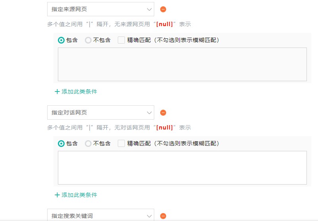
Task: Tick 精确匹配 checkbox for 对话网页
Action: click(x=121, y=143)
